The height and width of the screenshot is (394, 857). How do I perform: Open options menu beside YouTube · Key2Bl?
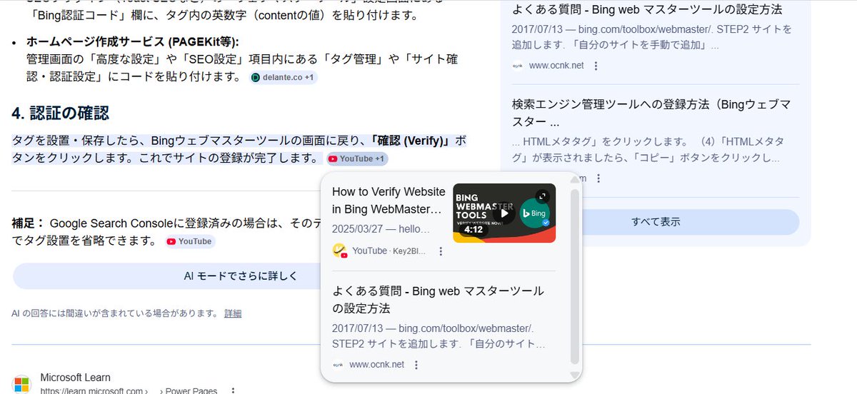441,251
